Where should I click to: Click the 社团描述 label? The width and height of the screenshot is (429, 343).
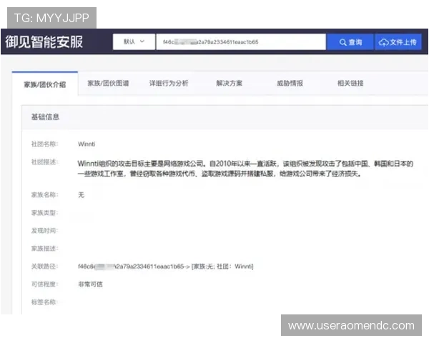[x=44, y=162]
